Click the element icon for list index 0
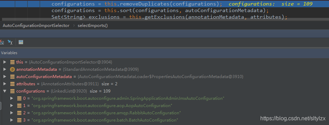Screen dimensions: 329x125 19,98
